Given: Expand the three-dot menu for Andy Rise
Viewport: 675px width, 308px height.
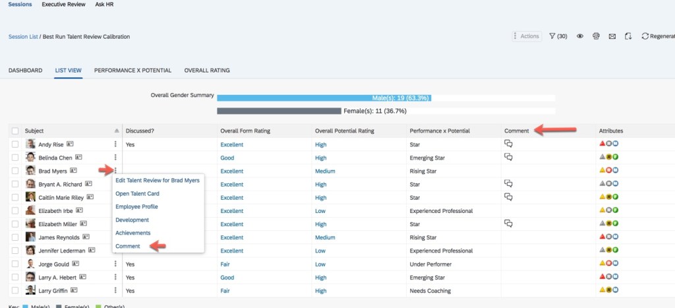Looking at the screenshot, I should 115,144.
